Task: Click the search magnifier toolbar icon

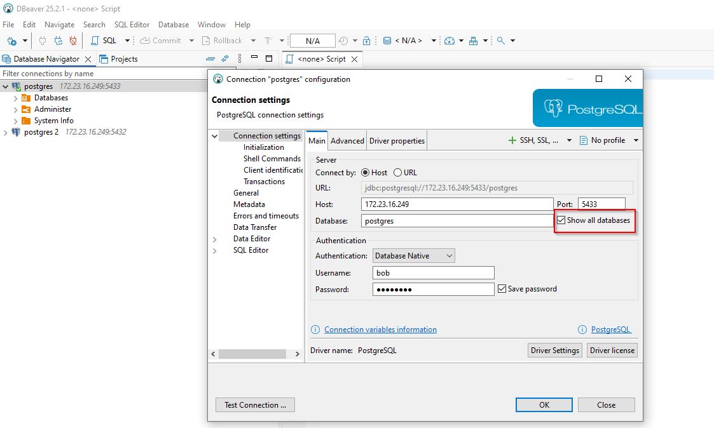Action: click(x=501, y=41)
